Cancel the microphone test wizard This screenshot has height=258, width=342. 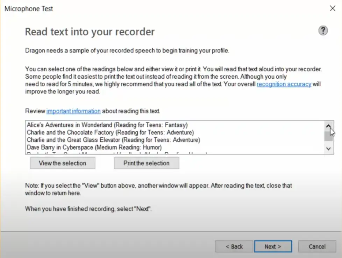coord(317,247)
